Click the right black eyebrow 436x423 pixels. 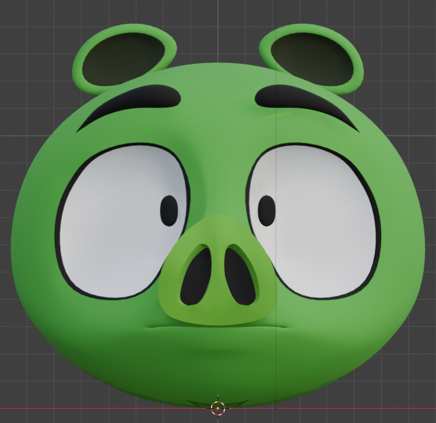click(x=307, y=107)
